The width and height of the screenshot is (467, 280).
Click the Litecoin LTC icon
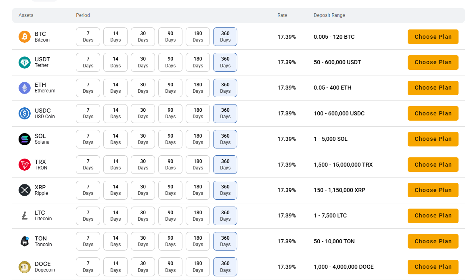tap(25, 215)
